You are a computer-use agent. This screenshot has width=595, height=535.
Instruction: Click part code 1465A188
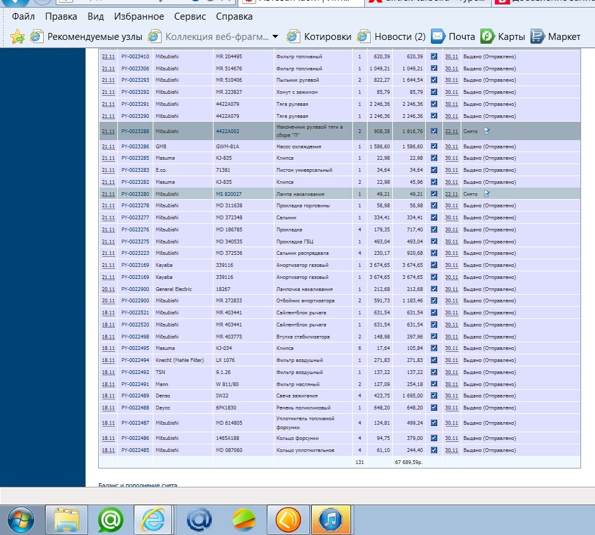tap(227, 438)
